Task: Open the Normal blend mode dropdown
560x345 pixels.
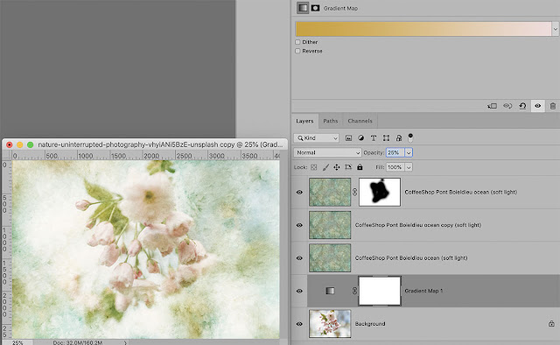Action: pos(327,152)
